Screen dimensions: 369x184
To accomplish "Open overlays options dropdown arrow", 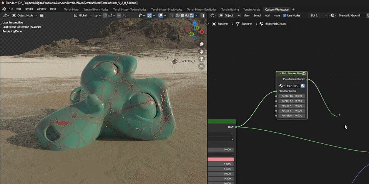I will pos(165,15).
